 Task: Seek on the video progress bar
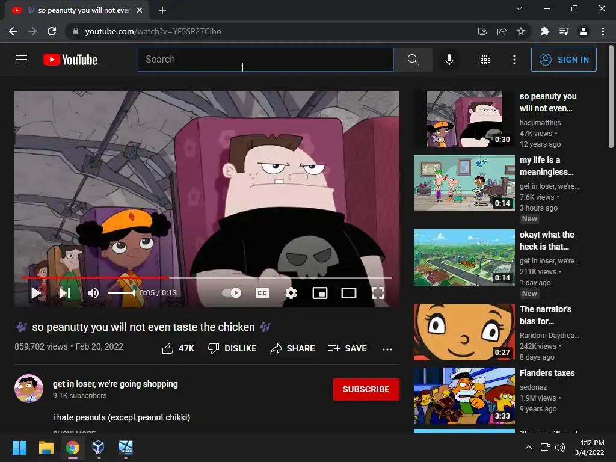[207, 277]
